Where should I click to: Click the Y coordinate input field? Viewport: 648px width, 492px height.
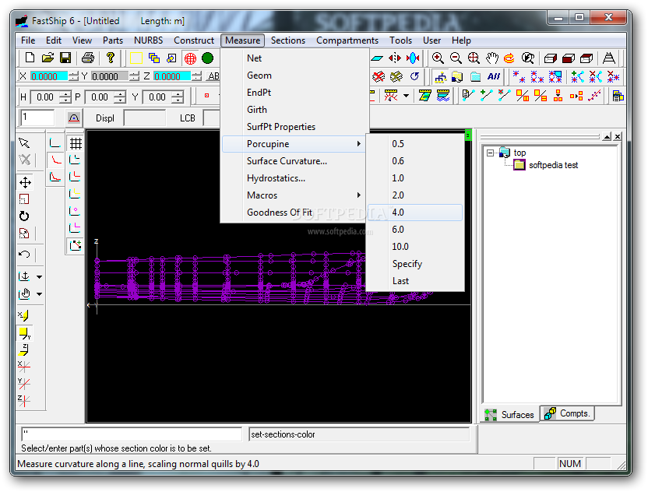click(110, 76)
